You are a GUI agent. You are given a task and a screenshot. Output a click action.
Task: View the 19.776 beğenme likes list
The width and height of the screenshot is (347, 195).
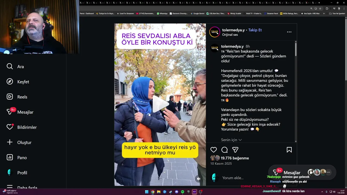(x=235, y=158)
